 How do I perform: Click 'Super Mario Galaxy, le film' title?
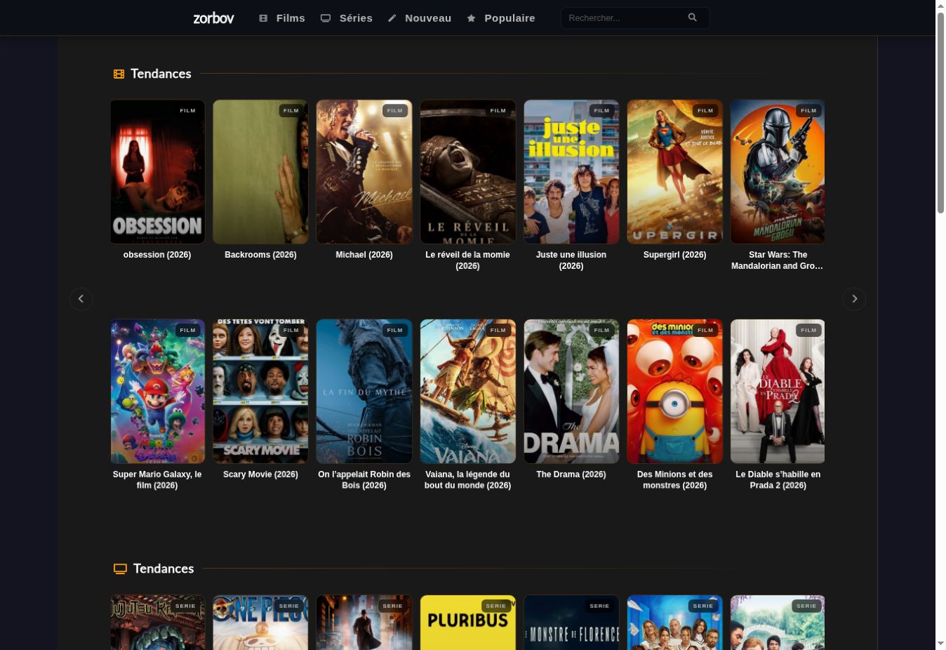click(x=157, y=480)
